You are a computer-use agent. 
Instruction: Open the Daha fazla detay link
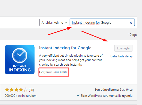point(121,56)
